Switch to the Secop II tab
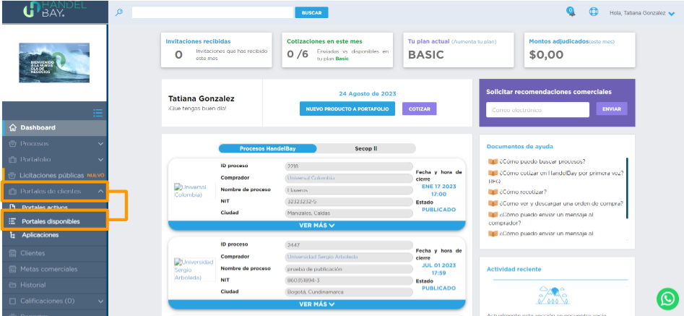Screen dimensions: 684x316 (366, 148)
